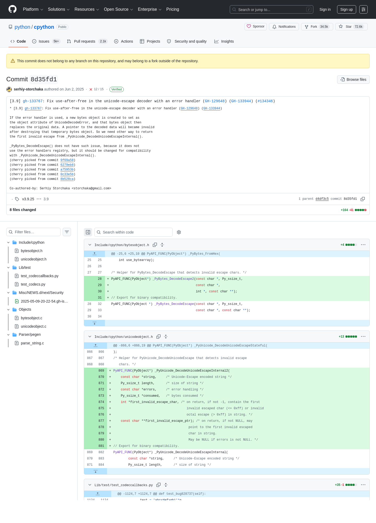Switch to the Pull requests tab
The height and width of the screenshot is (523, 376).
point(87,41)
